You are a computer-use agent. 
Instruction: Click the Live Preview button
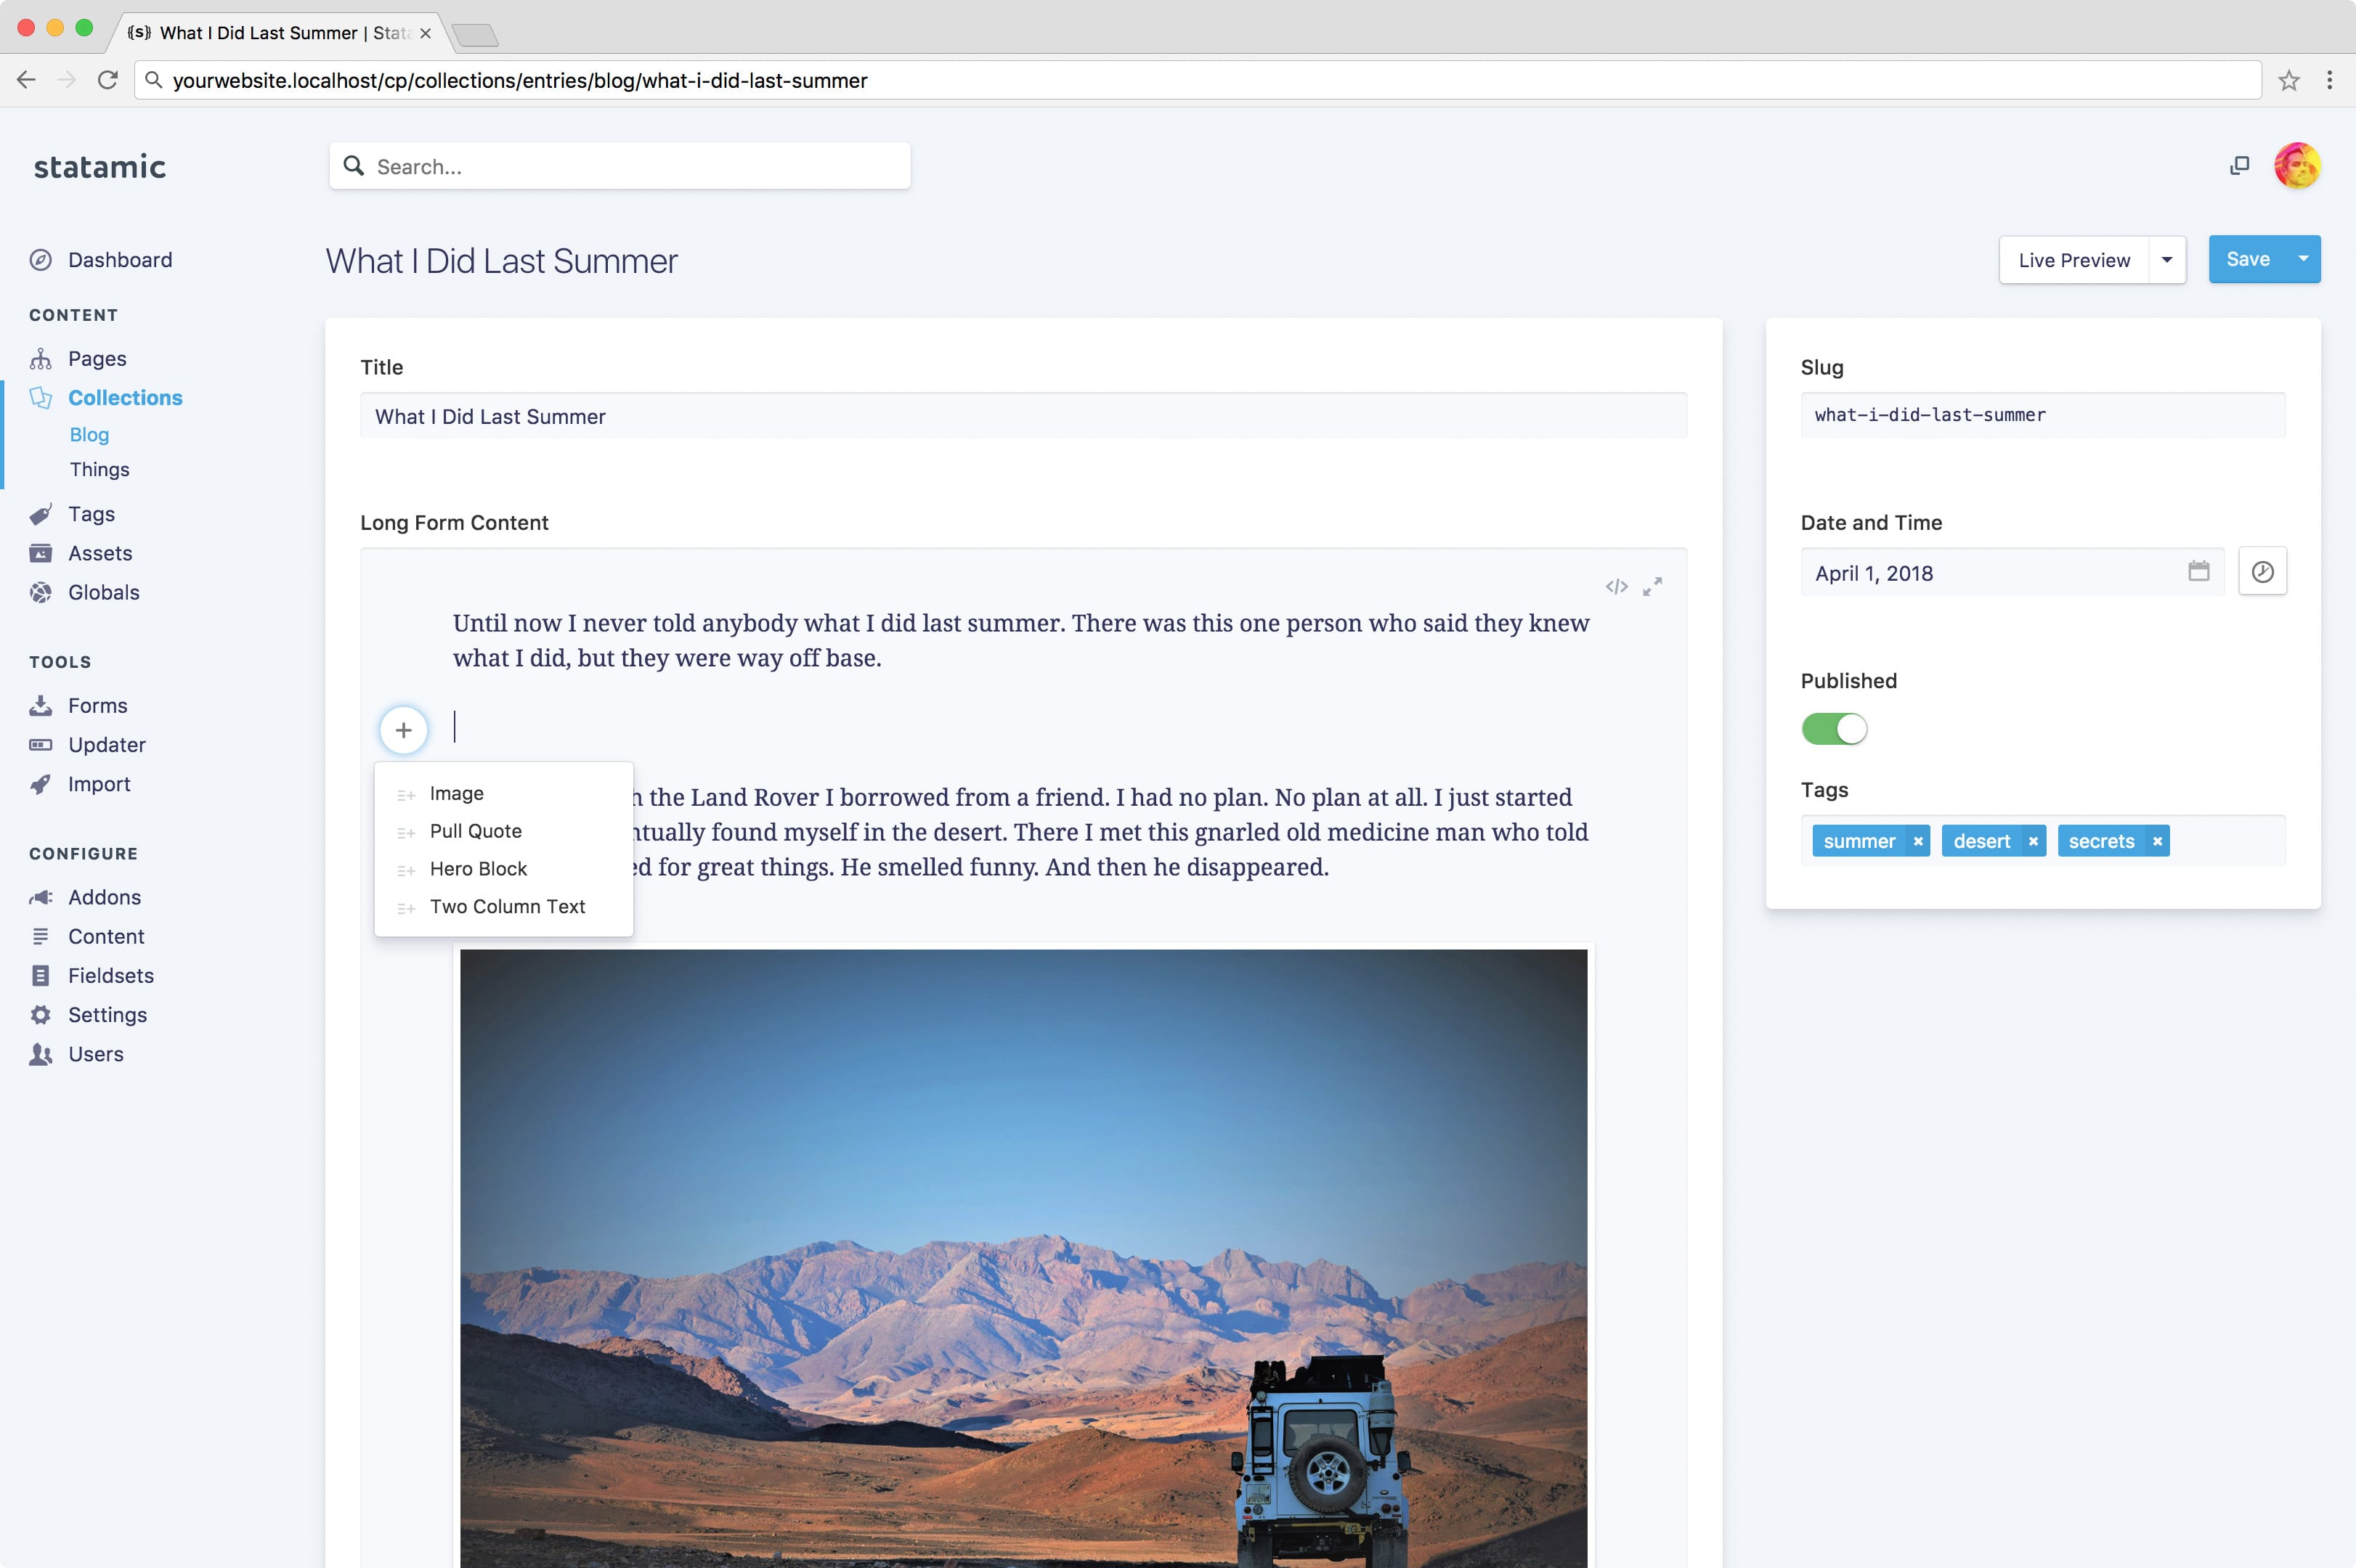[2073, 259]
